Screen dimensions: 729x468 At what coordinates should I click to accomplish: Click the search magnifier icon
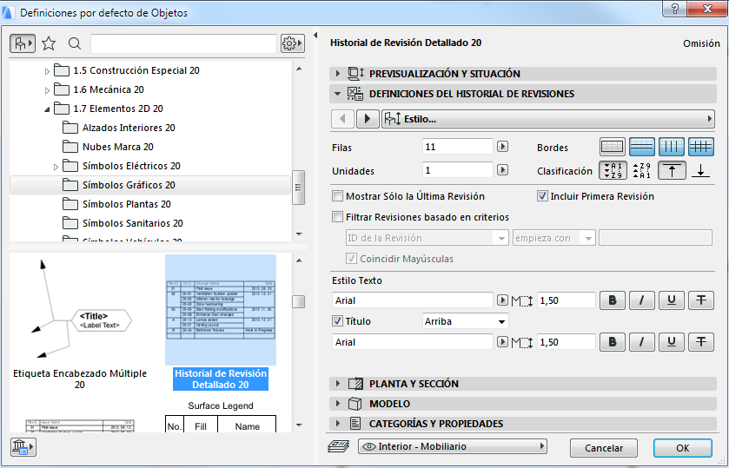[x=75, y=43]
